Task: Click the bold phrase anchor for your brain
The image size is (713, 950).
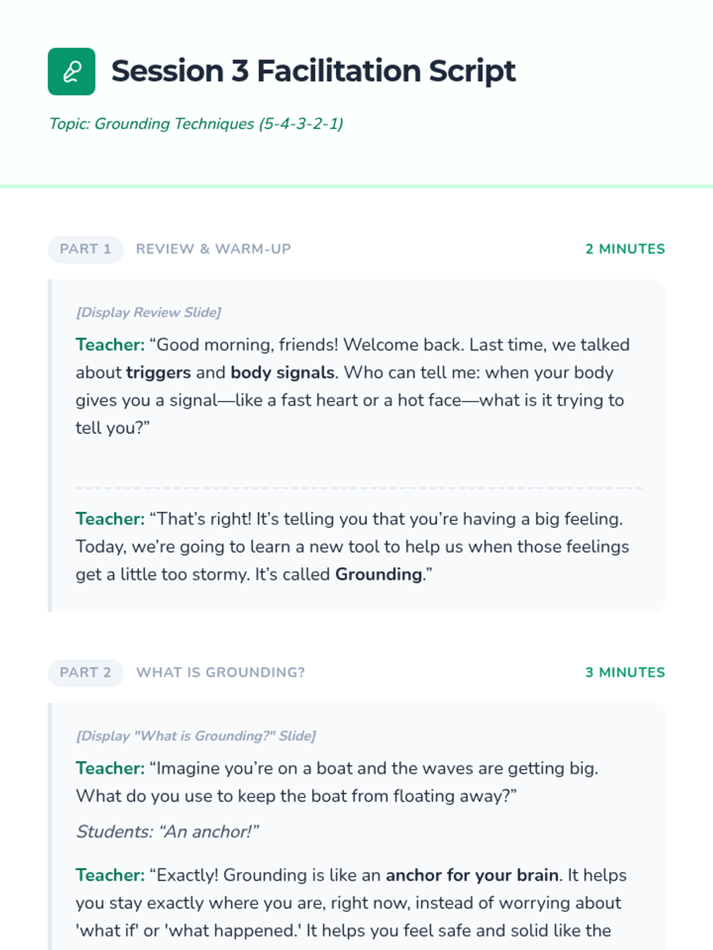Action: click(x=472, y=876)
